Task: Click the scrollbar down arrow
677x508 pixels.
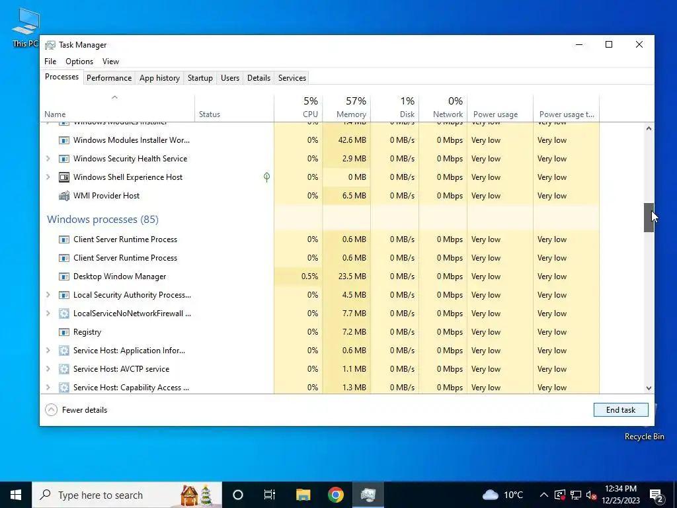Action: (x=649, y=388)
